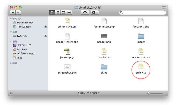Open the skins folder
The width and height of the screenshot is (176, 107).
pyautogui.click(x=104, y=67)
